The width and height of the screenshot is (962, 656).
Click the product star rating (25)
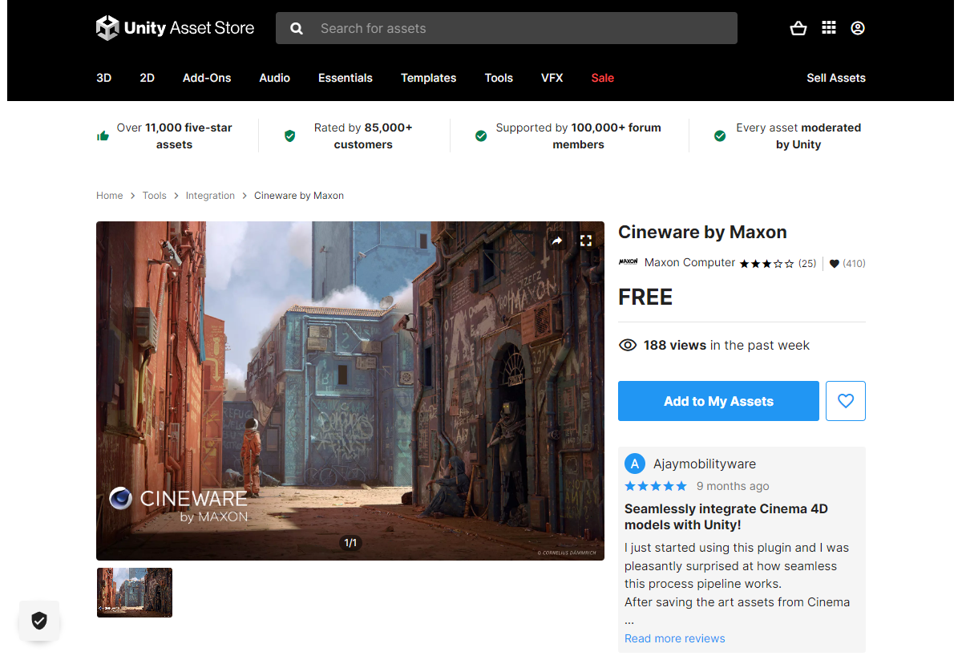(778, 263)
